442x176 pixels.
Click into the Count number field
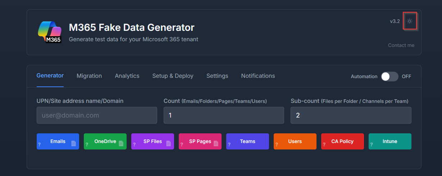coord(224,115)
